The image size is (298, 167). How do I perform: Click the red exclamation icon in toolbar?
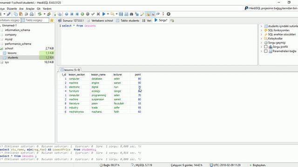tap(163, 14)
